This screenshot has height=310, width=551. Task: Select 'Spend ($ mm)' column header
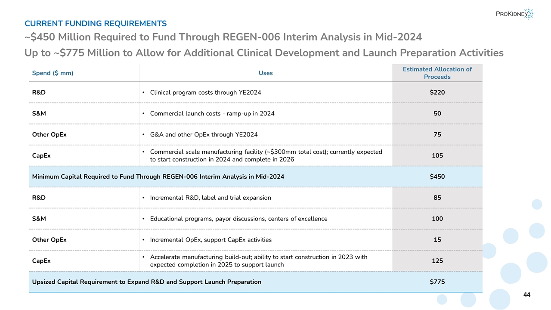53,73
